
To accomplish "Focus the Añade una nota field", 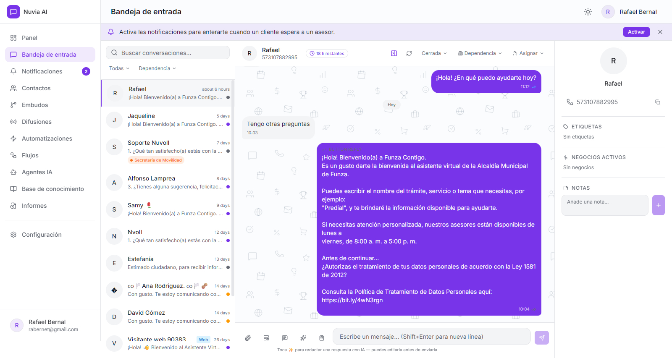I will point(605,205).
